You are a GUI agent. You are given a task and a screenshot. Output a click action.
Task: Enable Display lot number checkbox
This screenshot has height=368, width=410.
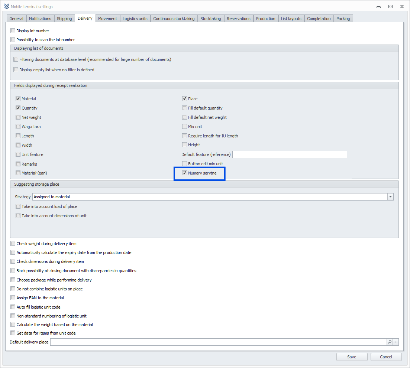coord(13,31)
